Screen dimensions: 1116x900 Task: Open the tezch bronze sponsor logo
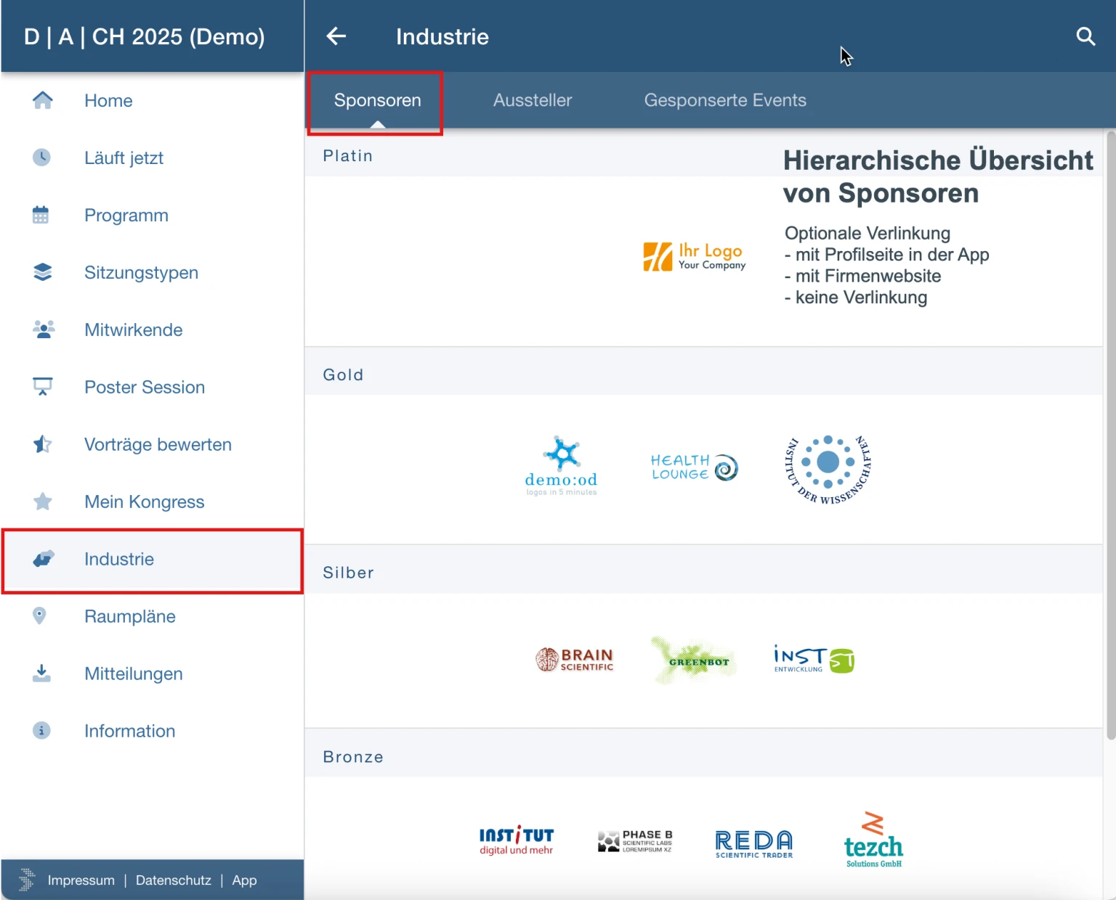(873, 840)
